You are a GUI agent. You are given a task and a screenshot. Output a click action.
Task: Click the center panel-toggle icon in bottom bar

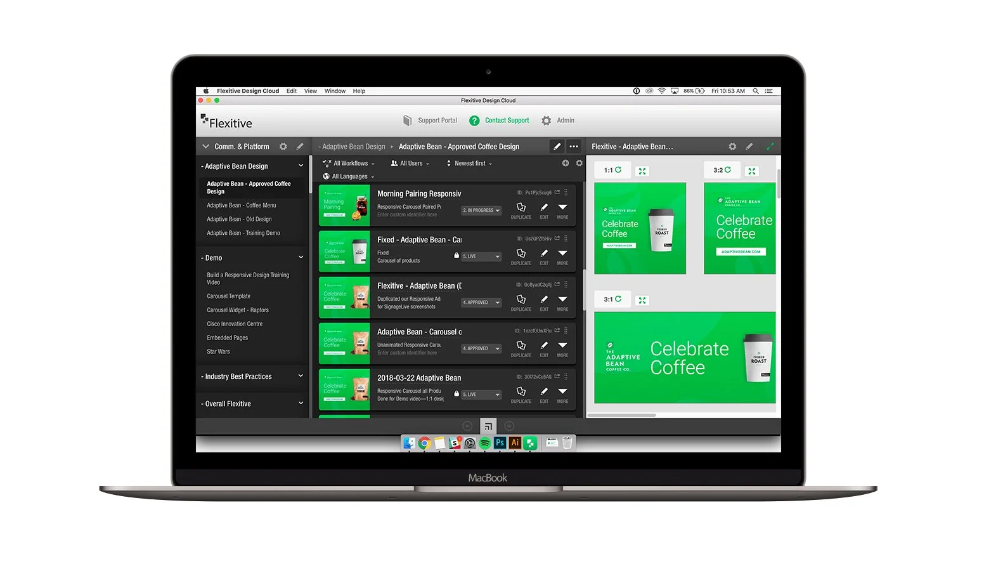coord(488,426)
